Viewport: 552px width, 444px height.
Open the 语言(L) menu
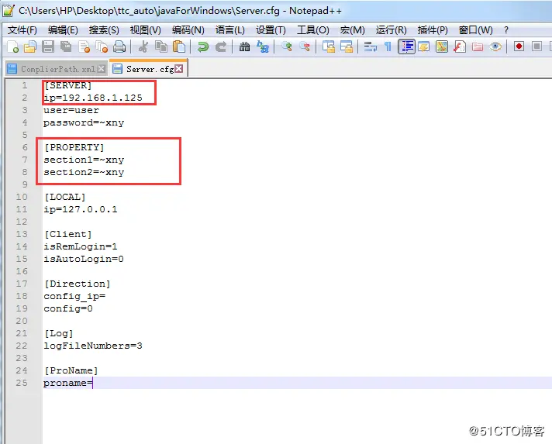point(230,30)
